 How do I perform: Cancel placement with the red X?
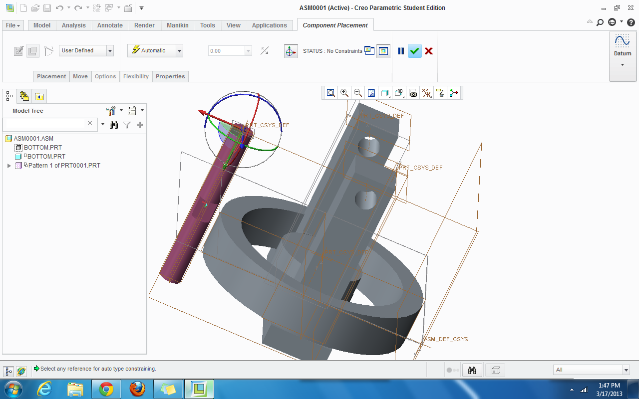click(x=429, y=51)
